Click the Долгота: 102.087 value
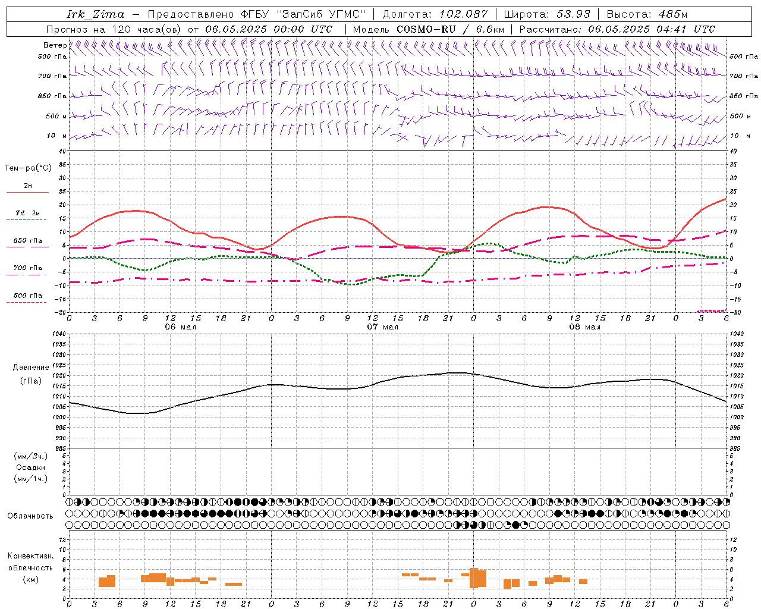This screenshot has width=761, height=609. tap(435, 15)
